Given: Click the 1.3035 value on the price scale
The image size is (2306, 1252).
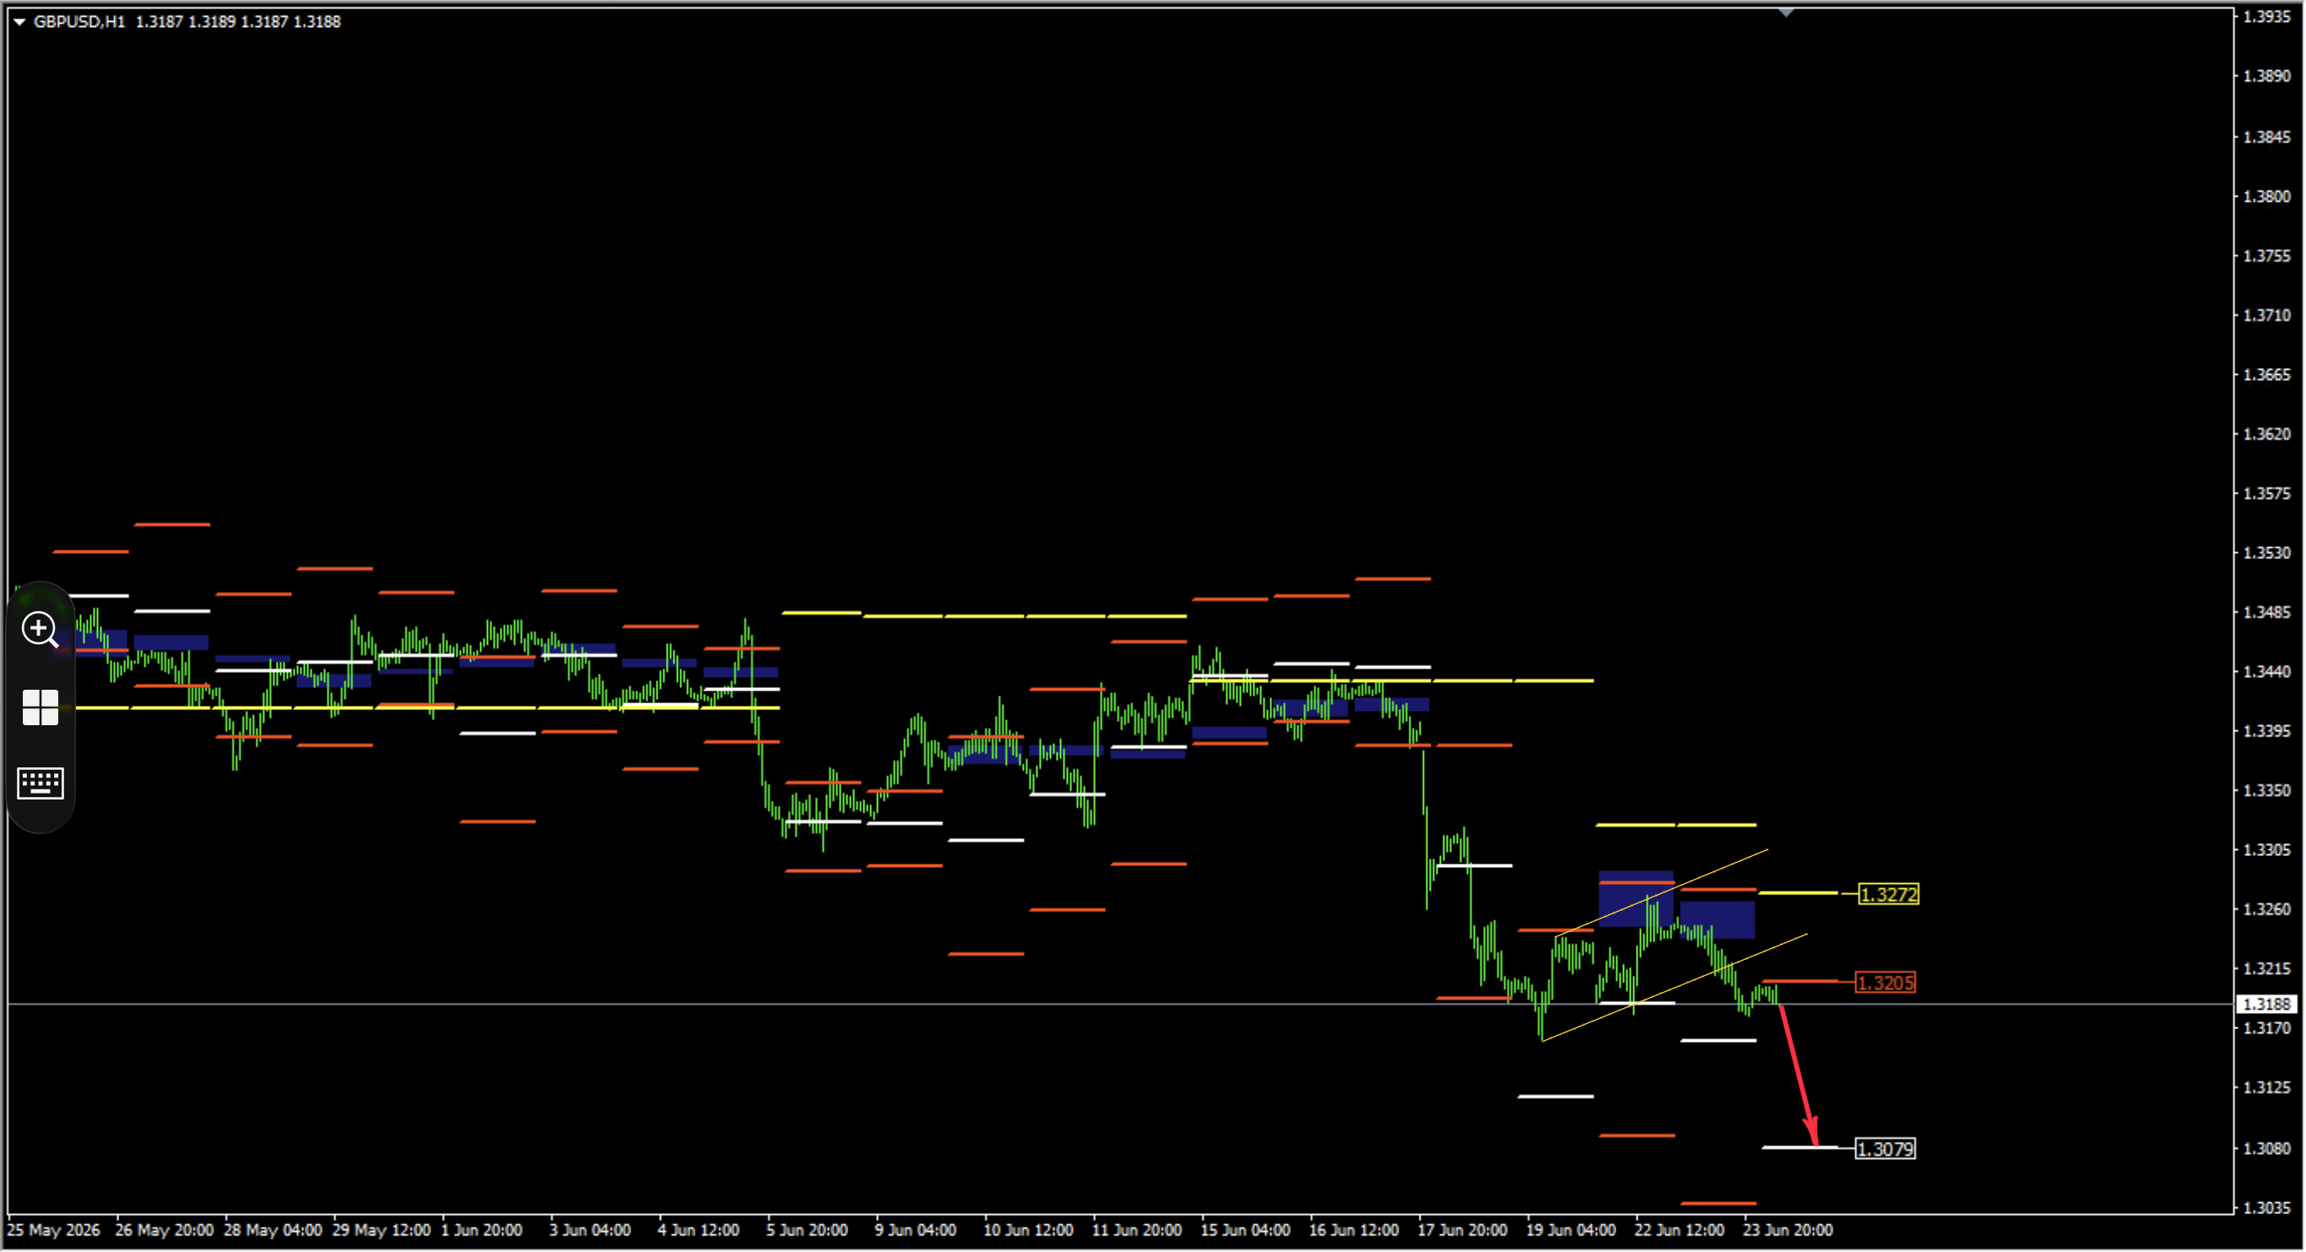Looking at the screenshot, I should (2266, 1208).
